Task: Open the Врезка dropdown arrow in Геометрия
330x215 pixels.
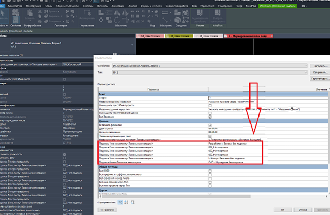Action: [x=59, y=11]
